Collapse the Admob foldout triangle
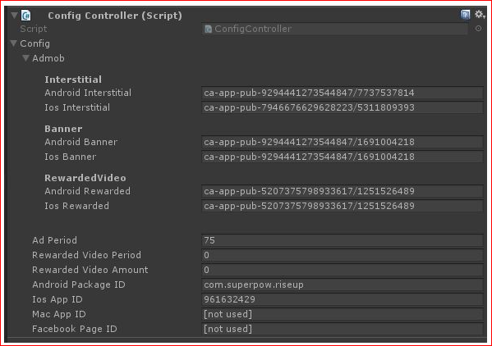 tap(25, 58)
